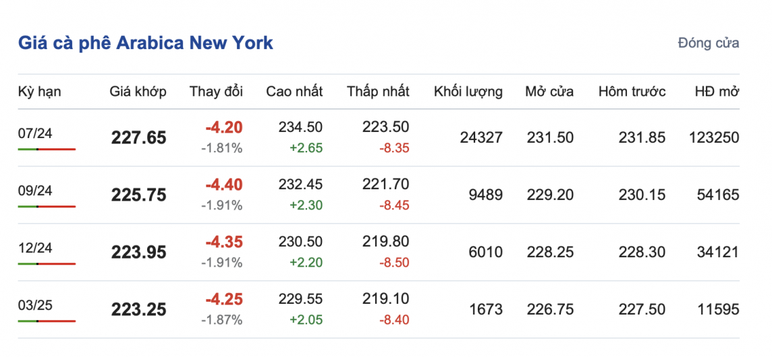Open the 07/24 contract term
Viewport: 772px width, 357px height.
35,133
